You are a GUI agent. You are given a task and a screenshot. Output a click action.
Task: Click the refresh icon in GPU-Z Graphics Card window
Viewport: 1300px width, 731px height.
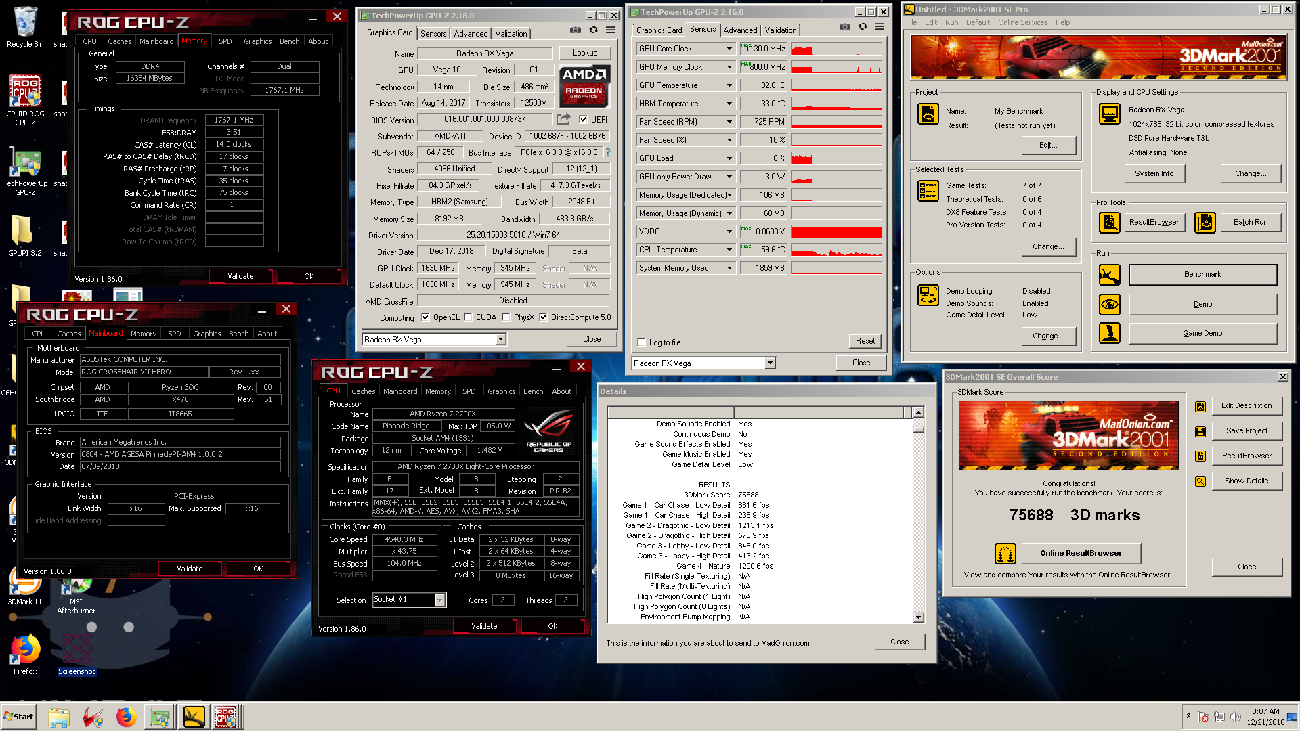pyautogui.click(x=593, y=30)
